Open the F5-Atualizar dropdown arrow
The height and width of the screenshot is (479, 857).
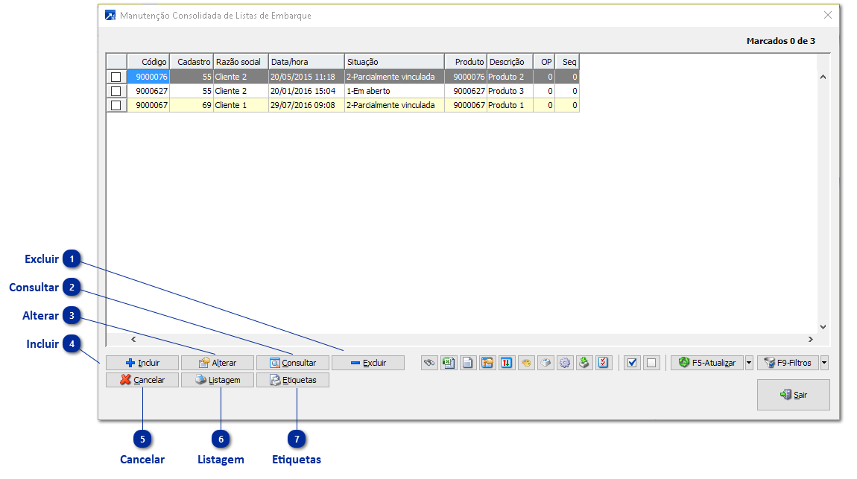750,363
